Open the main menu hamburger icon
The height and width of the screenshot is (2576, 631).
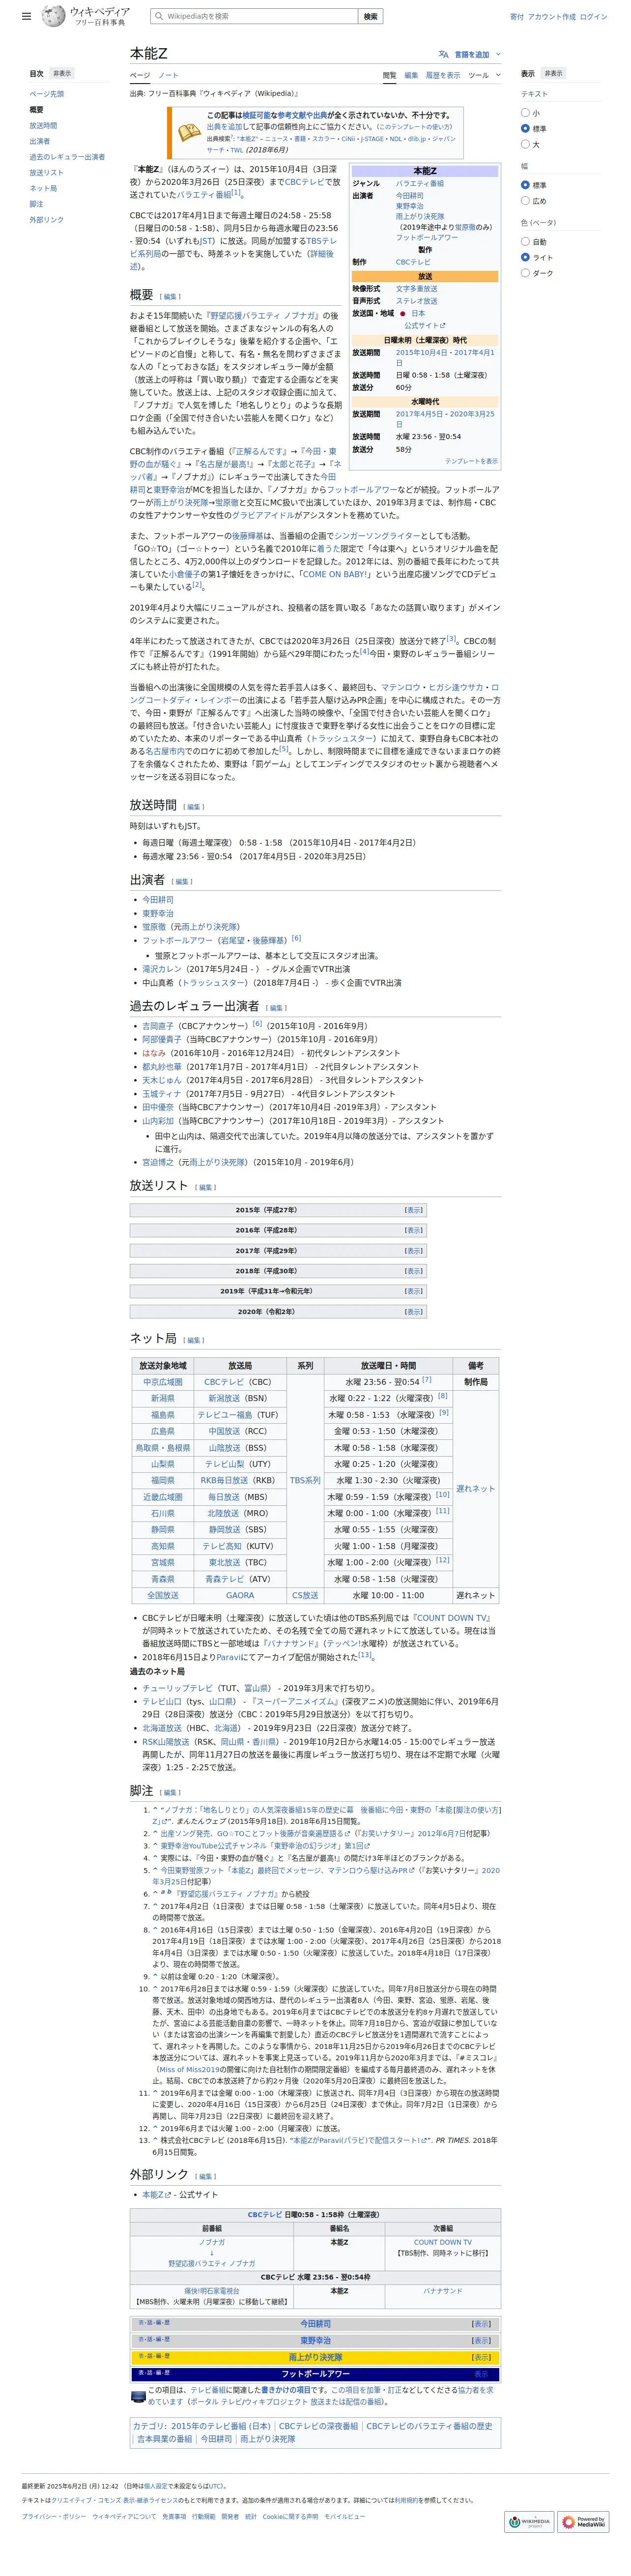pos(26,16)
